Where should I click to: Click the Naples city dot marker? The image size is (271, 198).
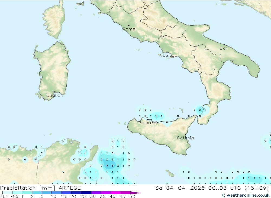[x=167, y=52]
